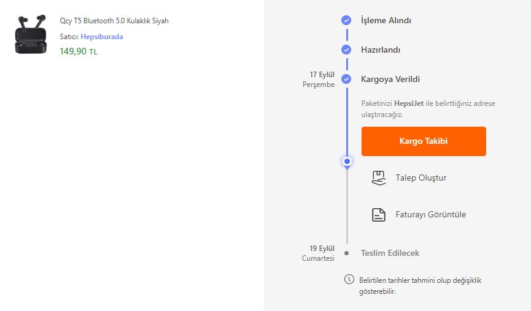
Task: Click the Hepsiburada seller link
Action: coord(101,37)
